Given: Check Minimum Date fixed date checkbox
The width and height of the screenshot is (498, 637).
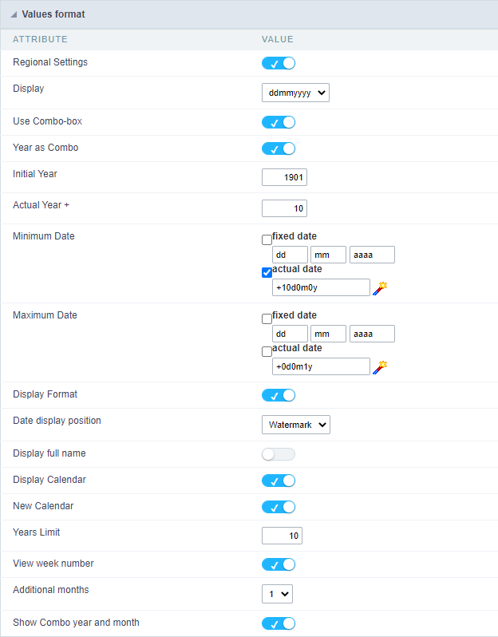Looking at the screenshot, I should pos(267,239).
